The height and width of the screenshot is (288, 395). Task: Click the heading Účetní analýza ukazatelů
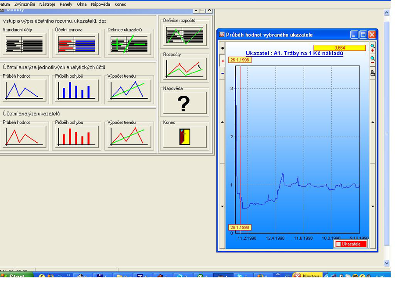(31, 114)
